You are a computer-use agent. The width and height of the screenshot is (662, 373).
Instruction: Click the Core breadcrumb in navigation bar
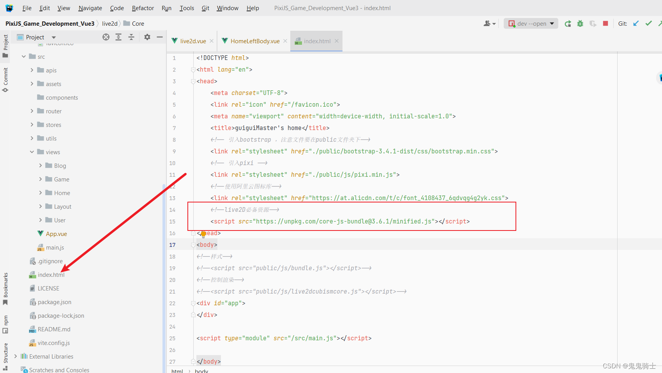134,24
